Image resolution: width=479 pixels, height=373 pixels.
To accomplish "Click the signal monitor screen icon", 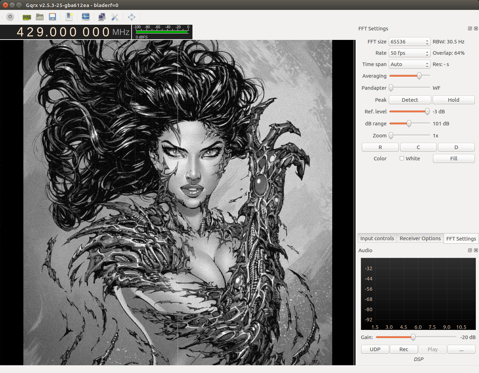I will pyautogui.click(x=86, y=17).
